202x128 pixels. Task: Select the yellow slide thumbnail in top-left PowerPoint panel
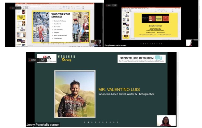[x=21, y=17]
